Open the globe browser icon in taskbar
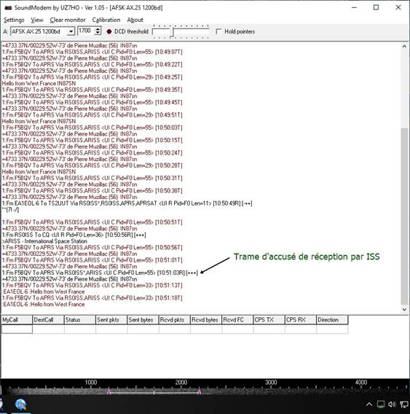This screenshot has width=410, height=414. tap(21, 405)
